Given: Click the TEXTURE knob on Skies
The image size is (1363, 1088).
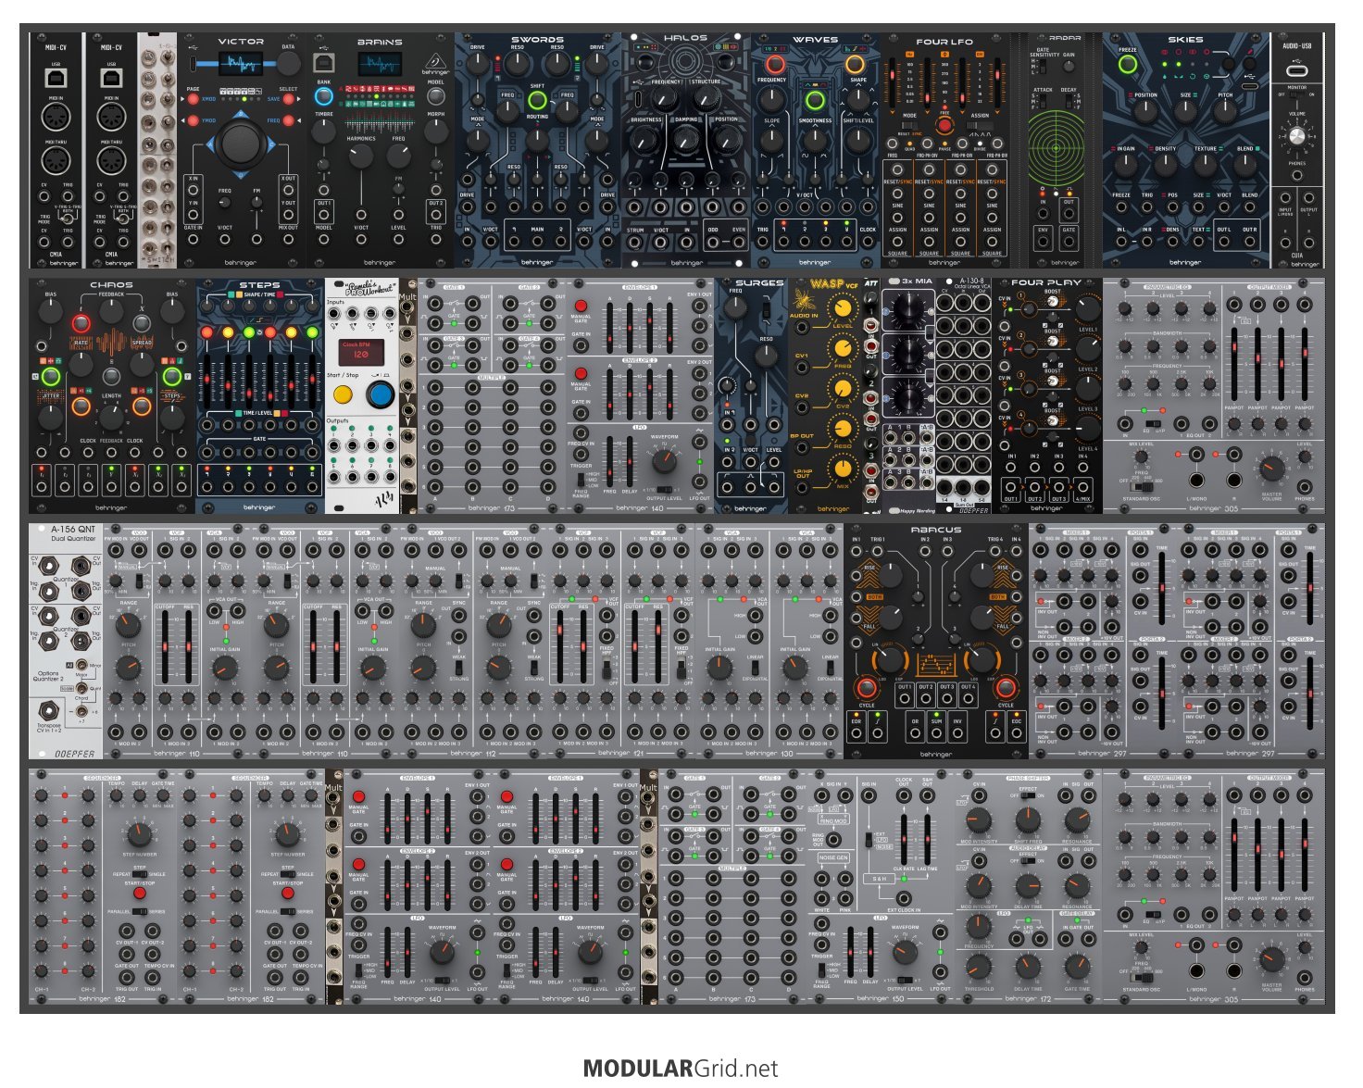Looking at the screenshot, I should [x=1206, y=165].
